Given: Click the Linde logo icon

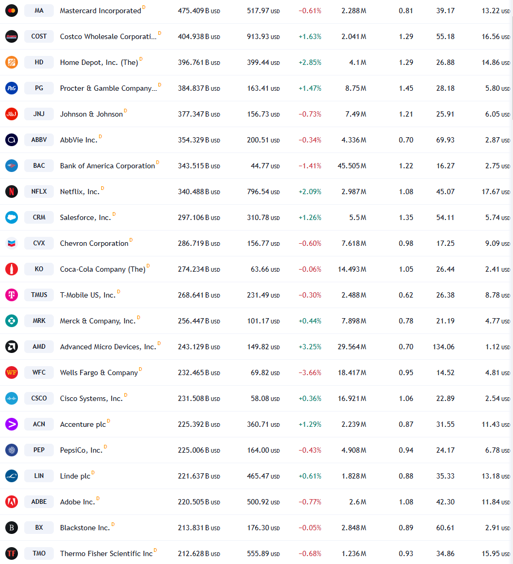Looking at the screenshot, I should pyautogui.click(x=12, y=476).
